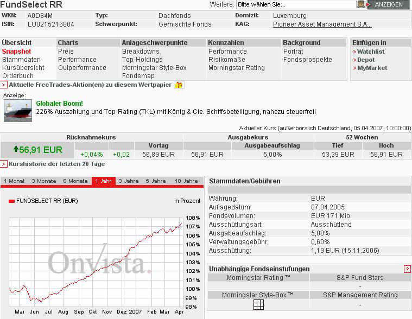Expand the Aktuelle FreeTrades-Aktion(en) arrow
This screenshot has height=319, width=412.
pos(4,85)
